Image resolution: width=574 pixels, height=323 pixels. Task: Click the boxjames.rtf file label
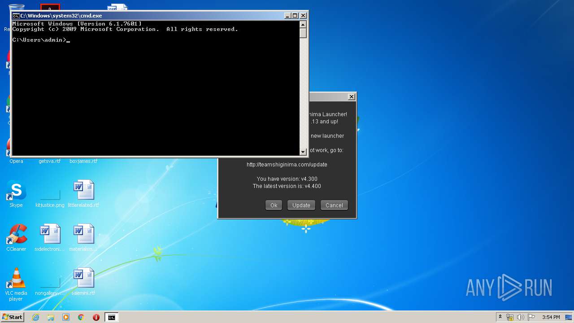coord(83,161)
